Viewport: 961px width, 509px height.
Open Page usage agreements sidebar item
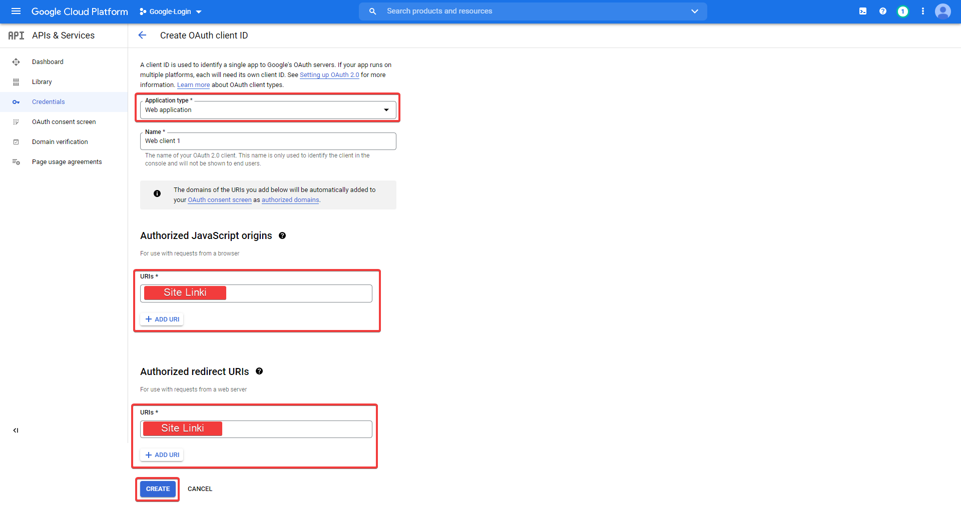(64, 162)
